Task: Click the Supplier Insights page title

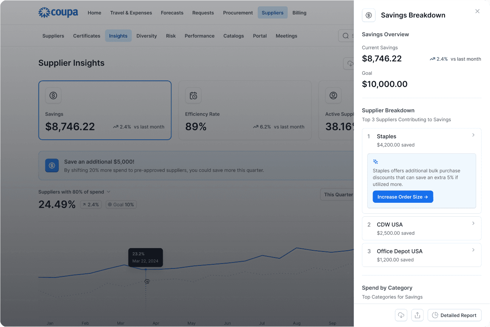Action: [x=71, y=63]
